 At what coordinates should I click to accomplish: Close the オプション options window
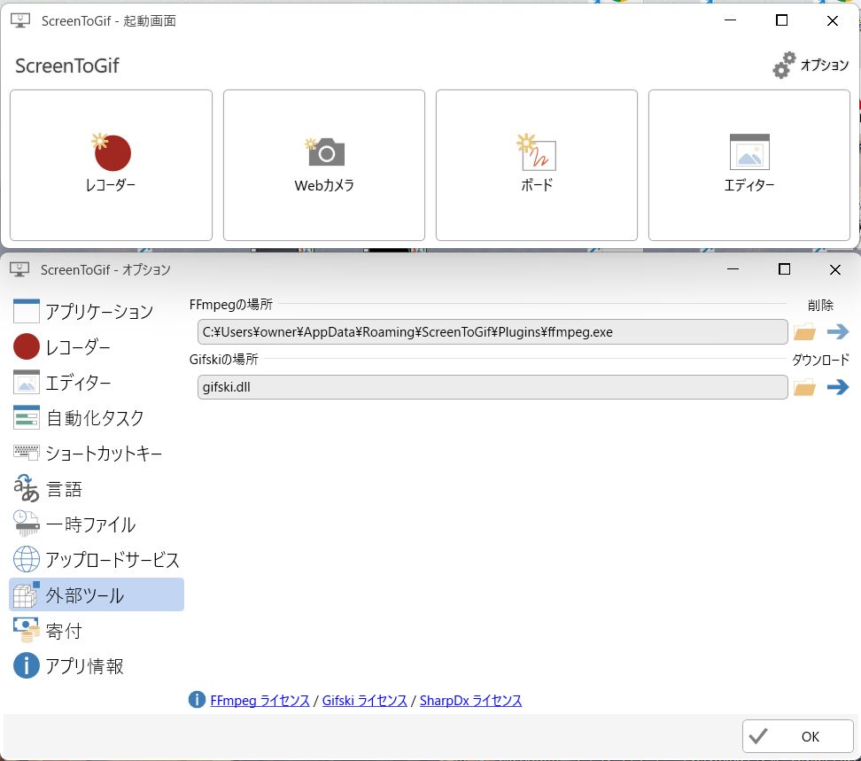point(835,269)
